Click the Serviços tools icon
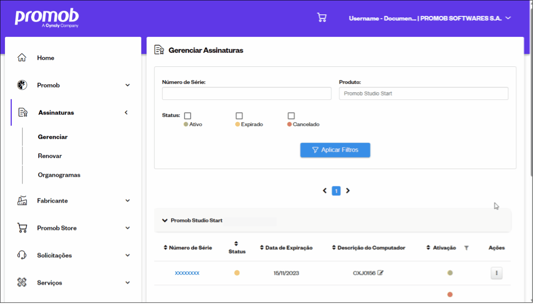 (x=22, y=282)
